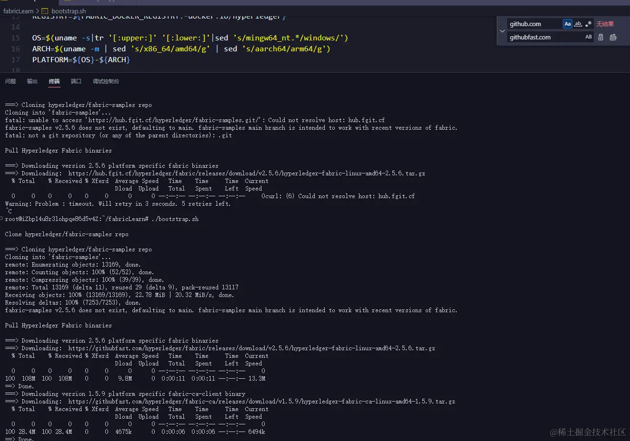
Task: Toggle Use Regular Expression (.*) option
Action: 589,24
